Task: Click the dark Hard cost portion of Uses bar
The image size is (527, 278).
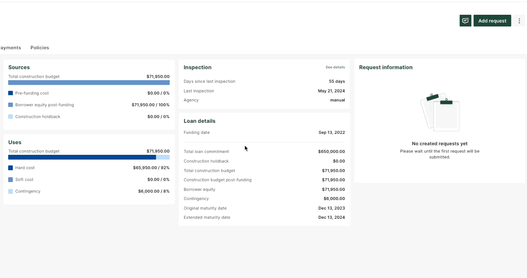Action: tap(82, 157)
